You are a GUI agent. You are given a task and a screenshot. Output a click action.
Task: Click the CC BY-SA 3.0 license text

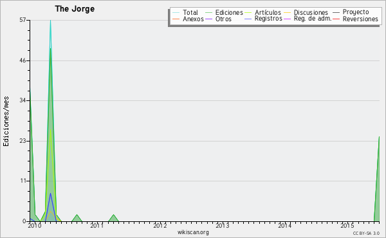366,233
